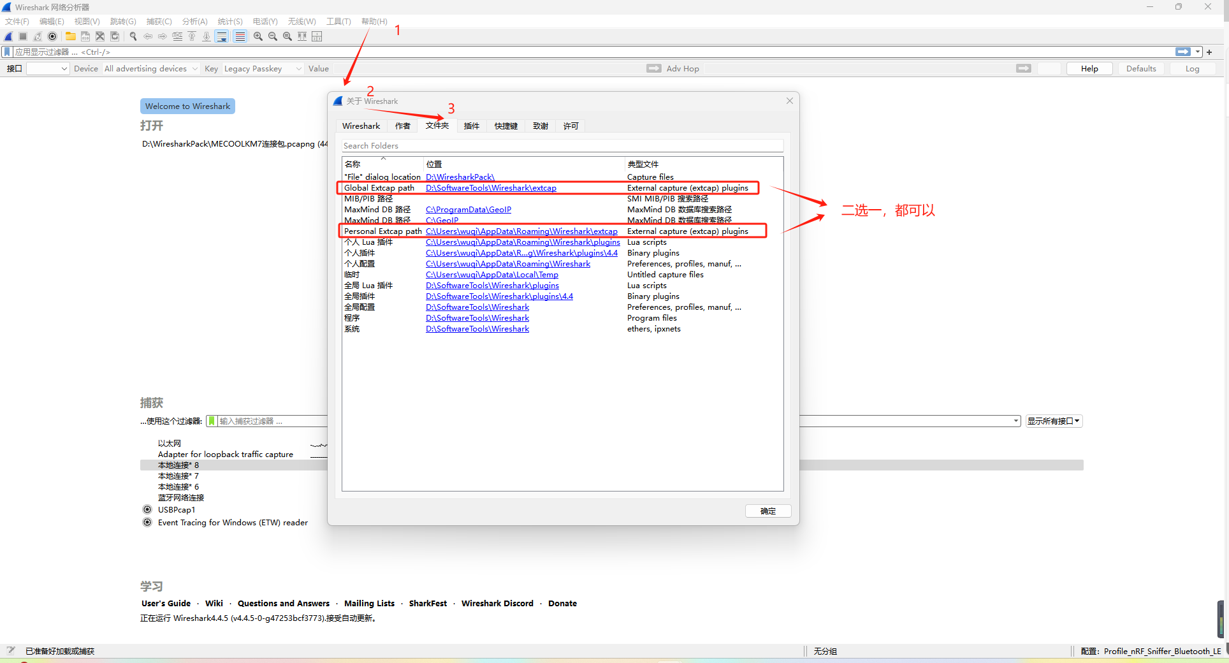
Task: Open C:\ProgramData\GeoIP location link
Action: (469, 210)
